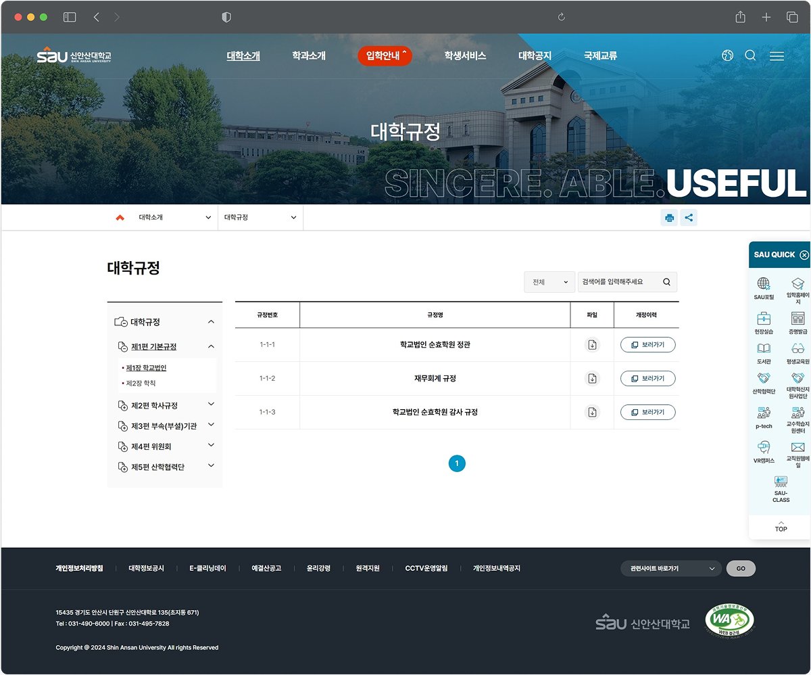
Task: Jump to TOP of page
Action: pos(781,526)
